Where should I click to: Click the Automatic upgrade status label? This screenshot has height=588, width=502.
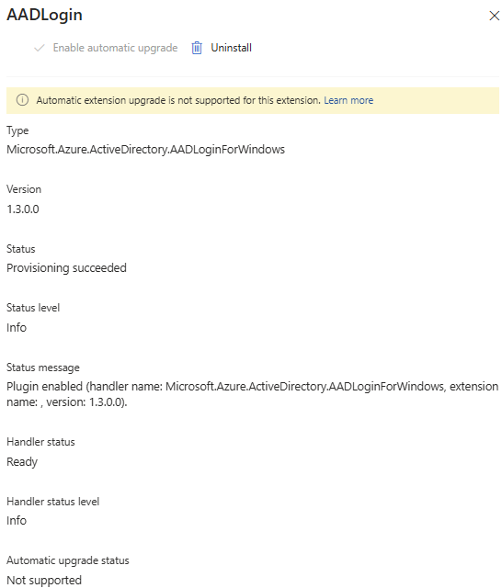pos(68,560)
